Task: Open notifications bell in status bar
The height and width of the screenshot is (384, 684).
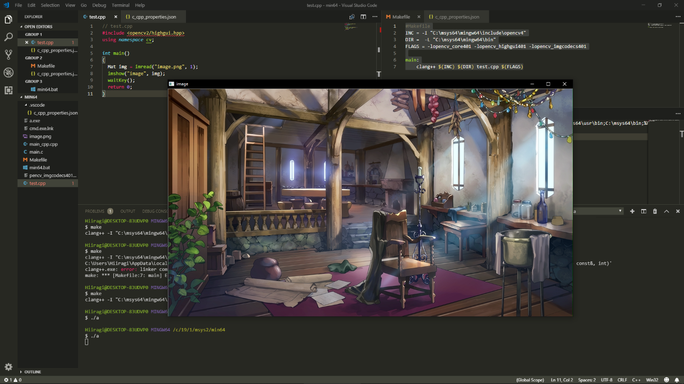Action: 677,380
